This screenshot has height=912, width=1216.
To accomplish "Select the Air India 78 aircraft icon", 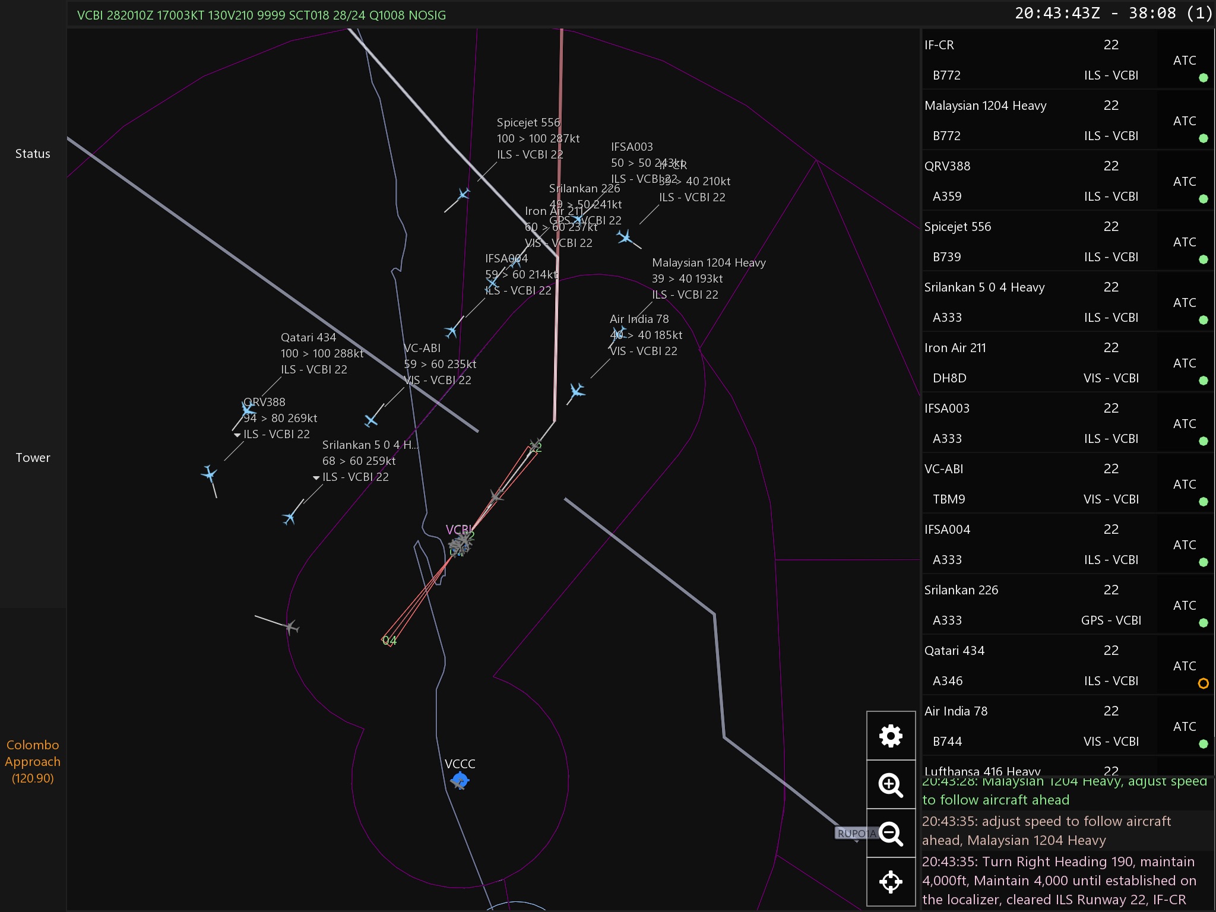I will [x=577, y=391].
